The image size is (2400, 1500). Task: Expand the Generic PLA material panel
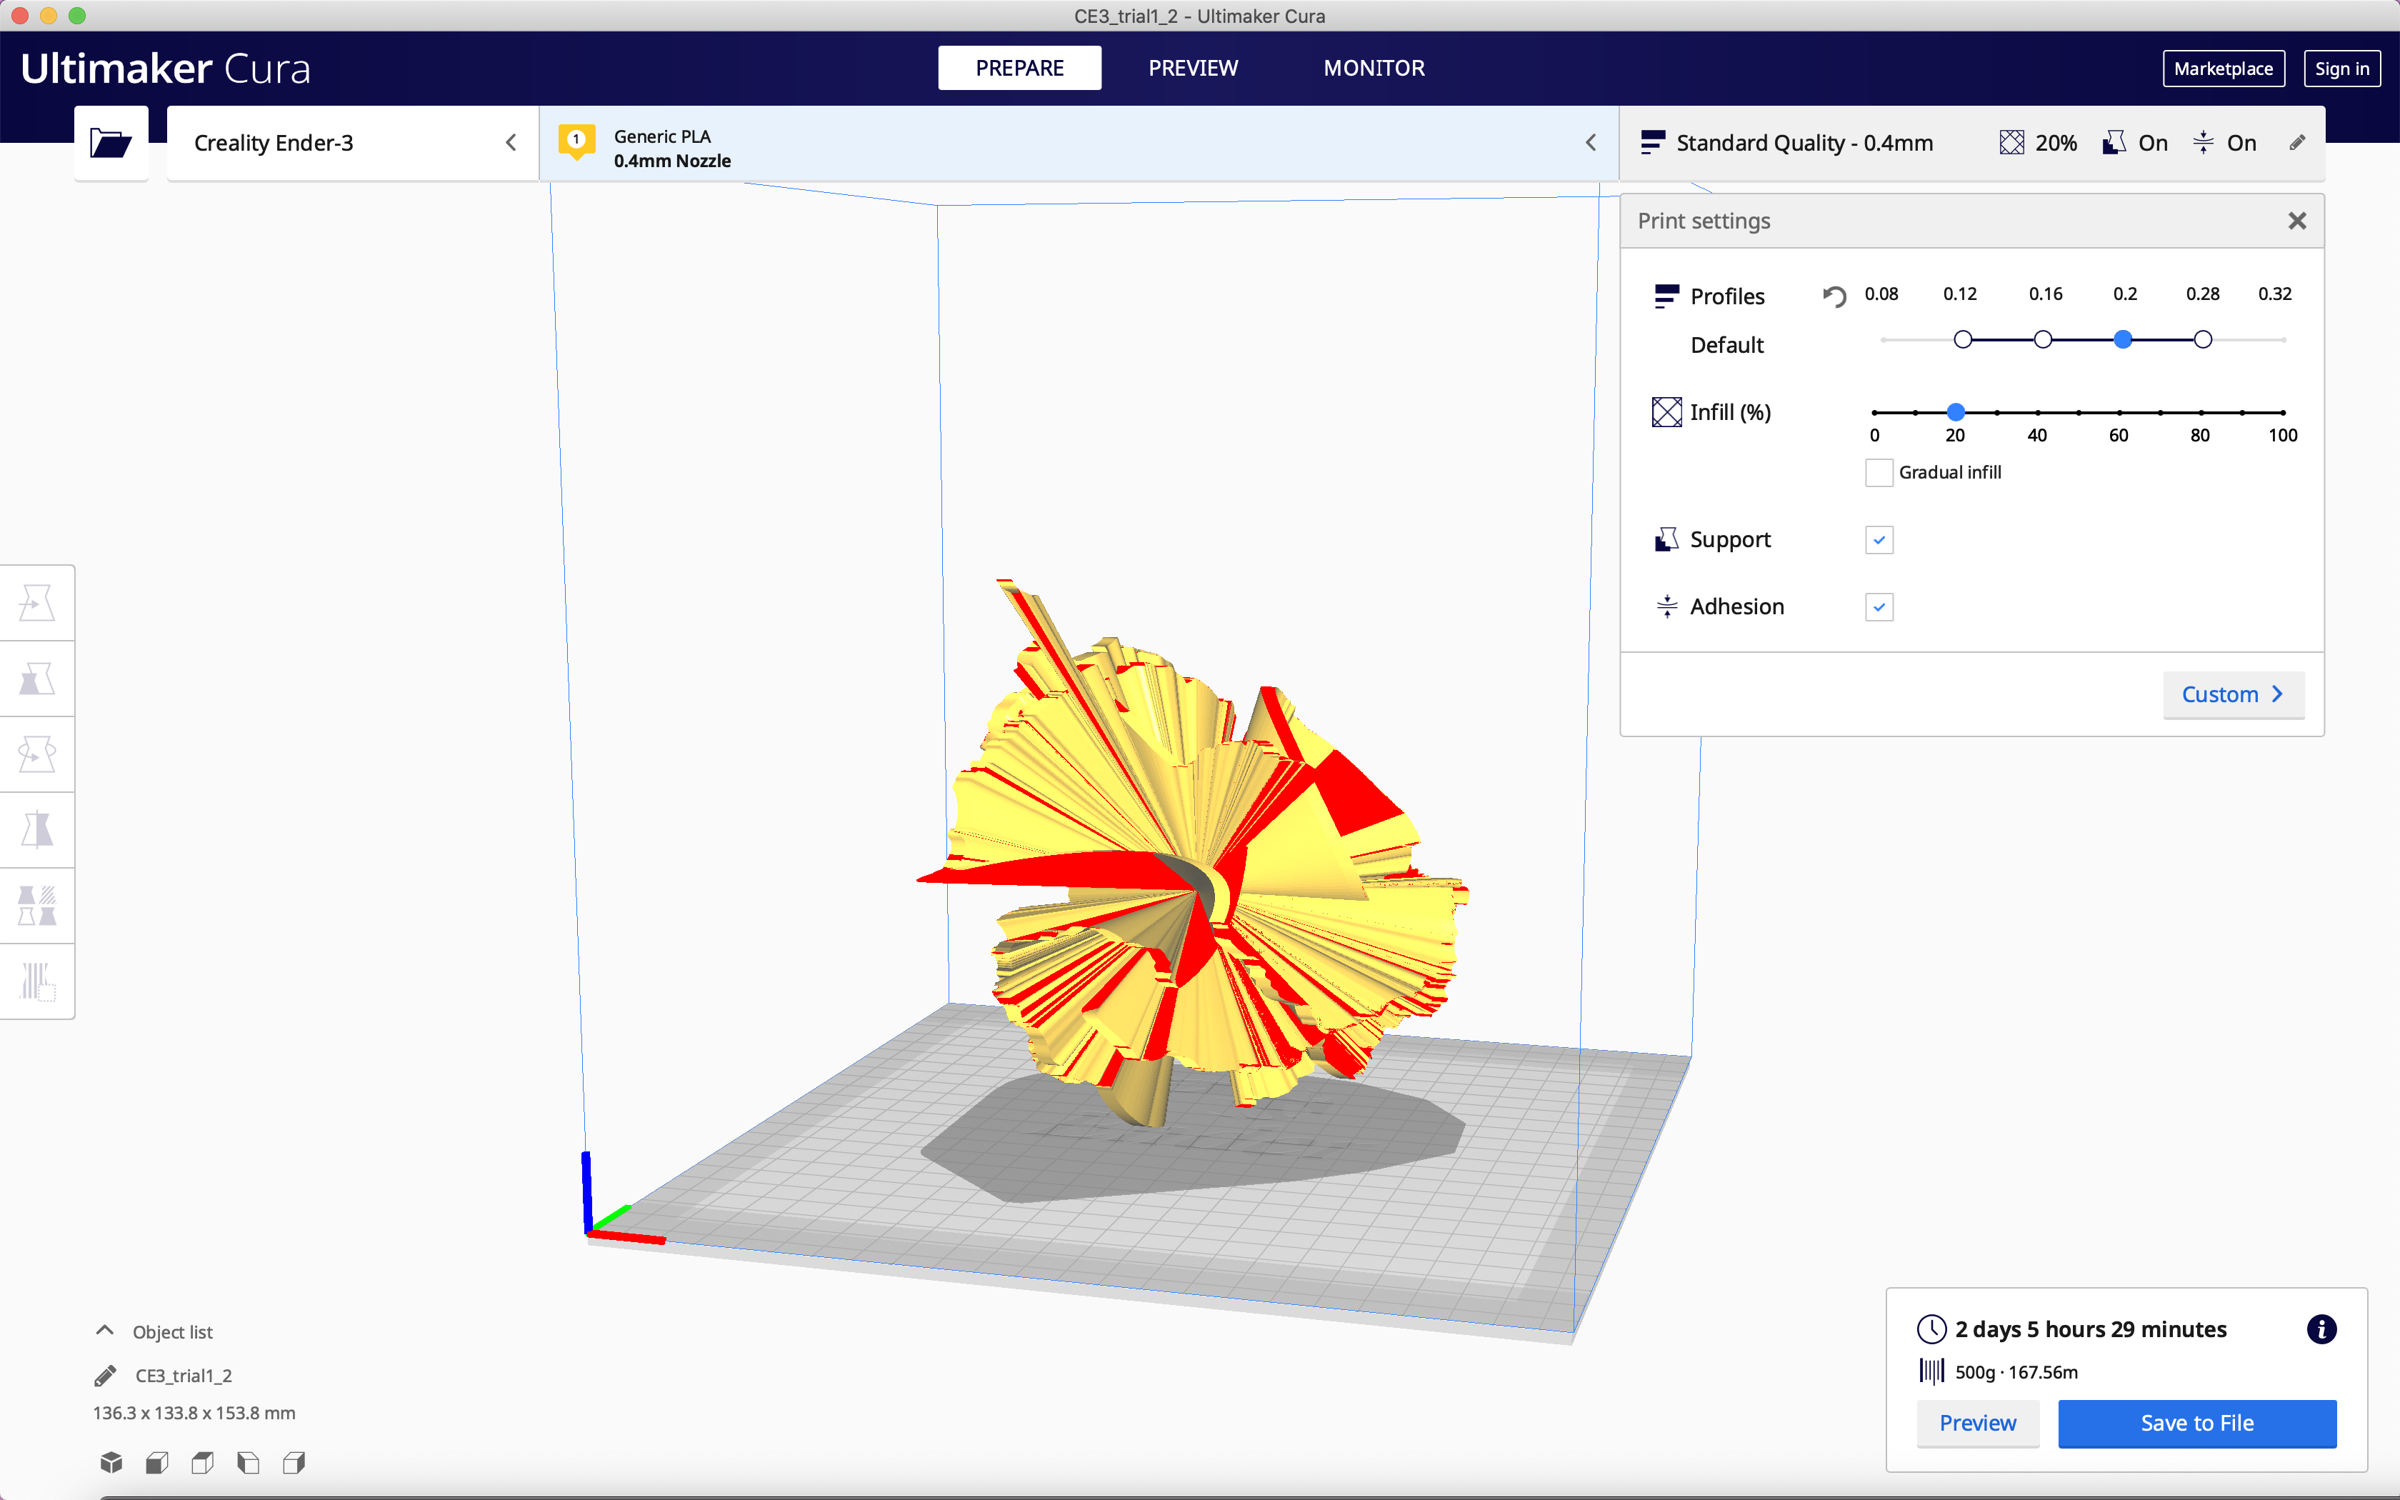tap(1079, 143)
